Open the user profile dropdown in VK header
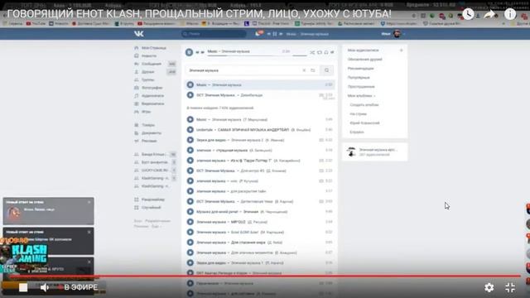The width and height of the screenshot is (530, 298). coord(393,34)
